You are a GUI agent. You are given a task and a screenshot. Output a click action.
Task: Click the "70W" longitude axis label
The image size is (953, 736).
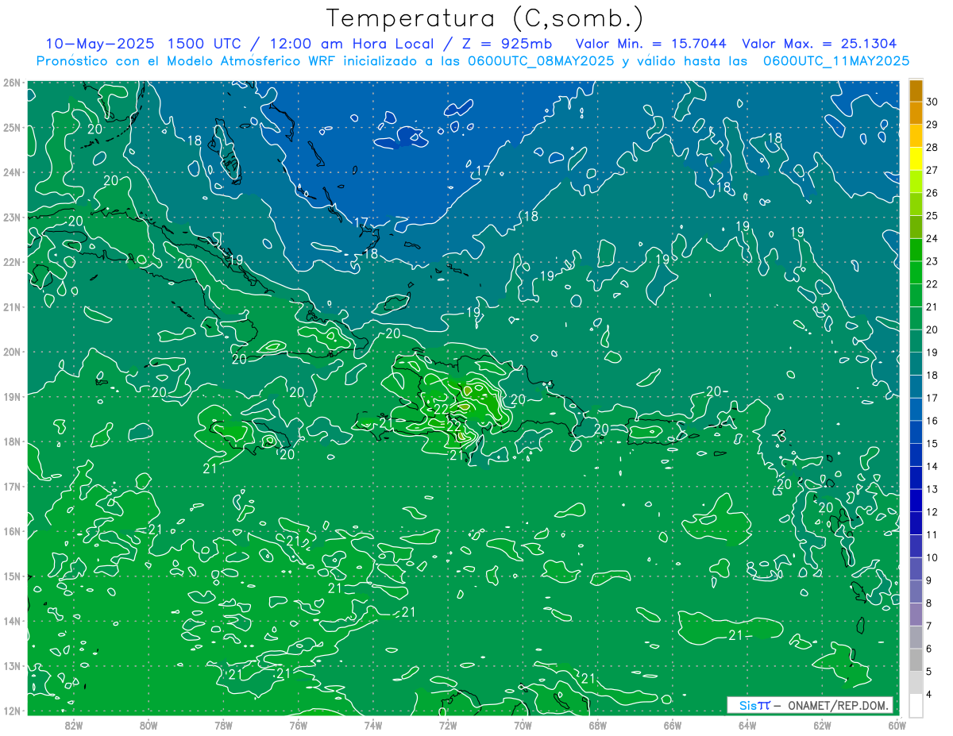click(523, 725)
